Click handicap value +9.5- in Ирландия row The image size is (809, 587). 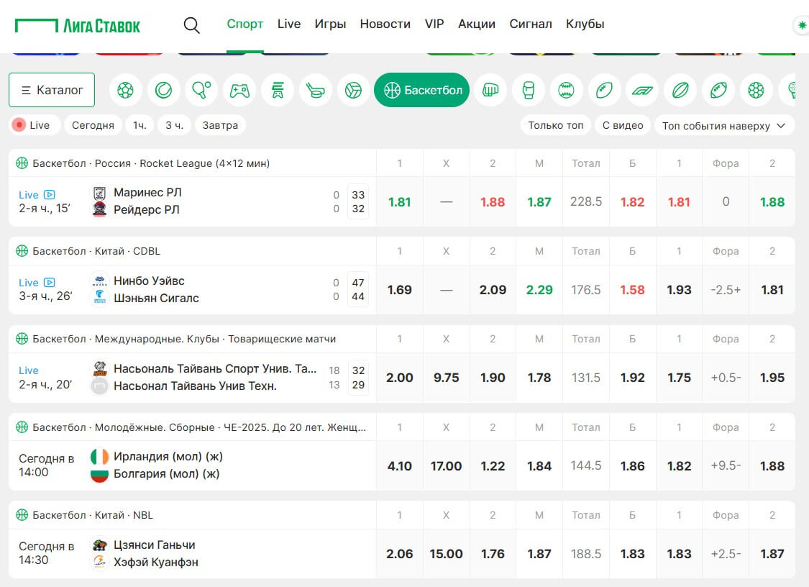pyautogui.click(x=726, y=465)
